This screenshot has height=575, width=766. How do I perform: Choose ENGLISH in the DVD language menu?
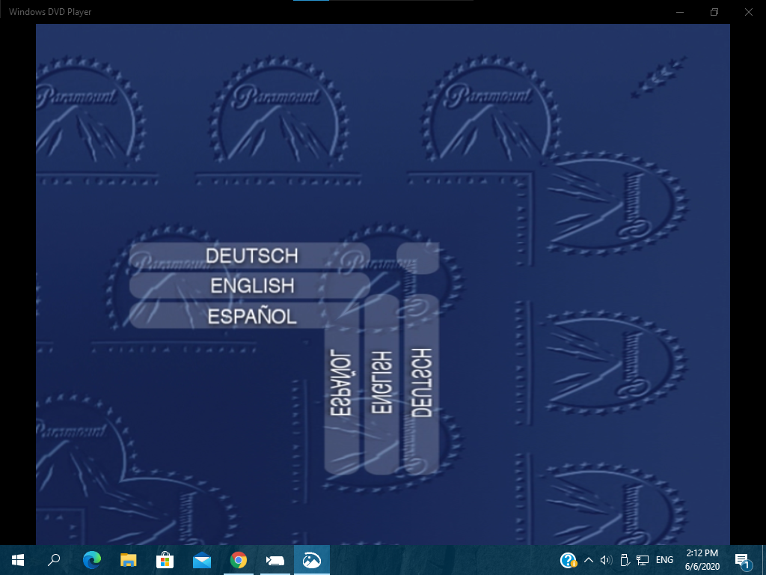(x=250, y=285)
